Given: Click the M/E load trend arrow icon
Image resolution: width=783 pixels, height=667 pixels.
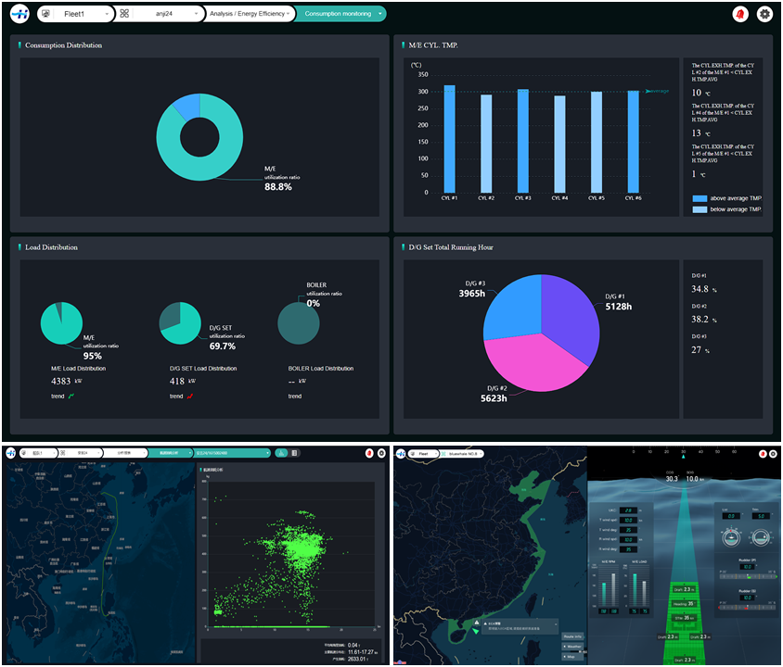Looking at the screenshot, I should click(71, 396).
